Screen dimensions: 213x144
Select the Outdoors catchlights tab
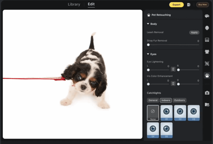click(x=179, y=100)
